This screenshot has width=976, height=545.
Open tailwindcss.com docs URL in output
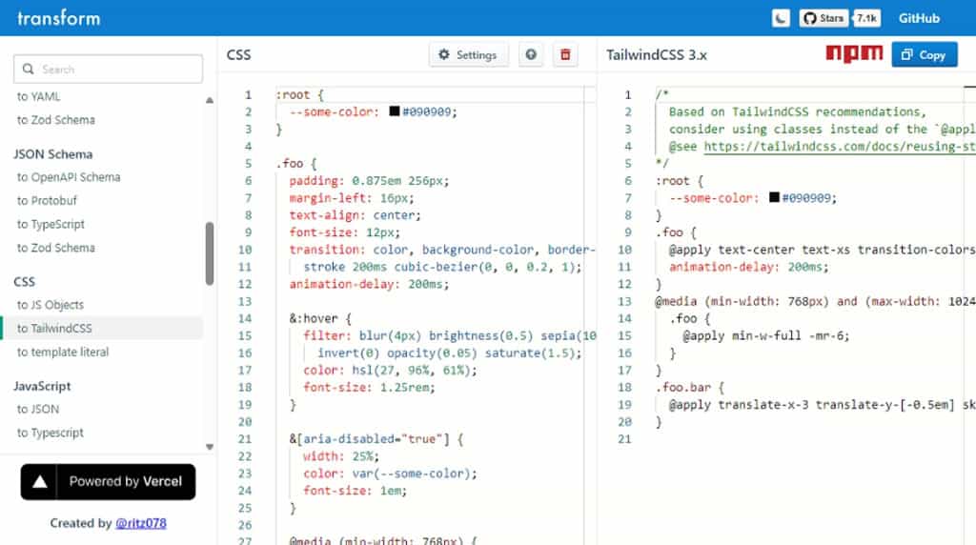(x=840, y=146)
